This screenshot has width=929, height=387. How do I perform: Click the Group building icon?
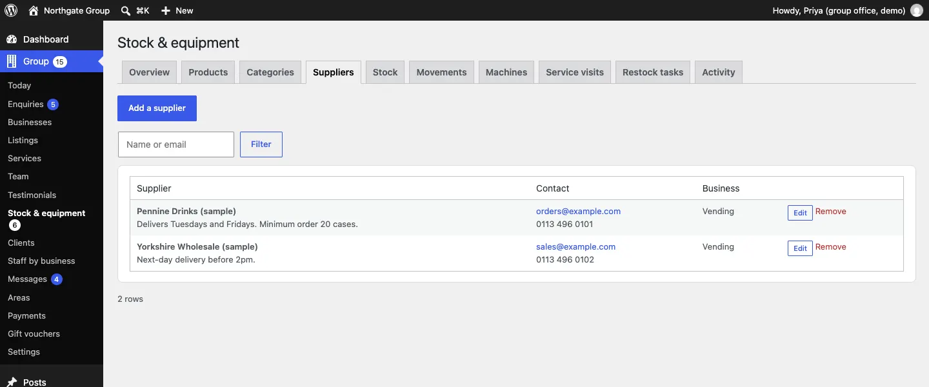[x=12, y=61]
